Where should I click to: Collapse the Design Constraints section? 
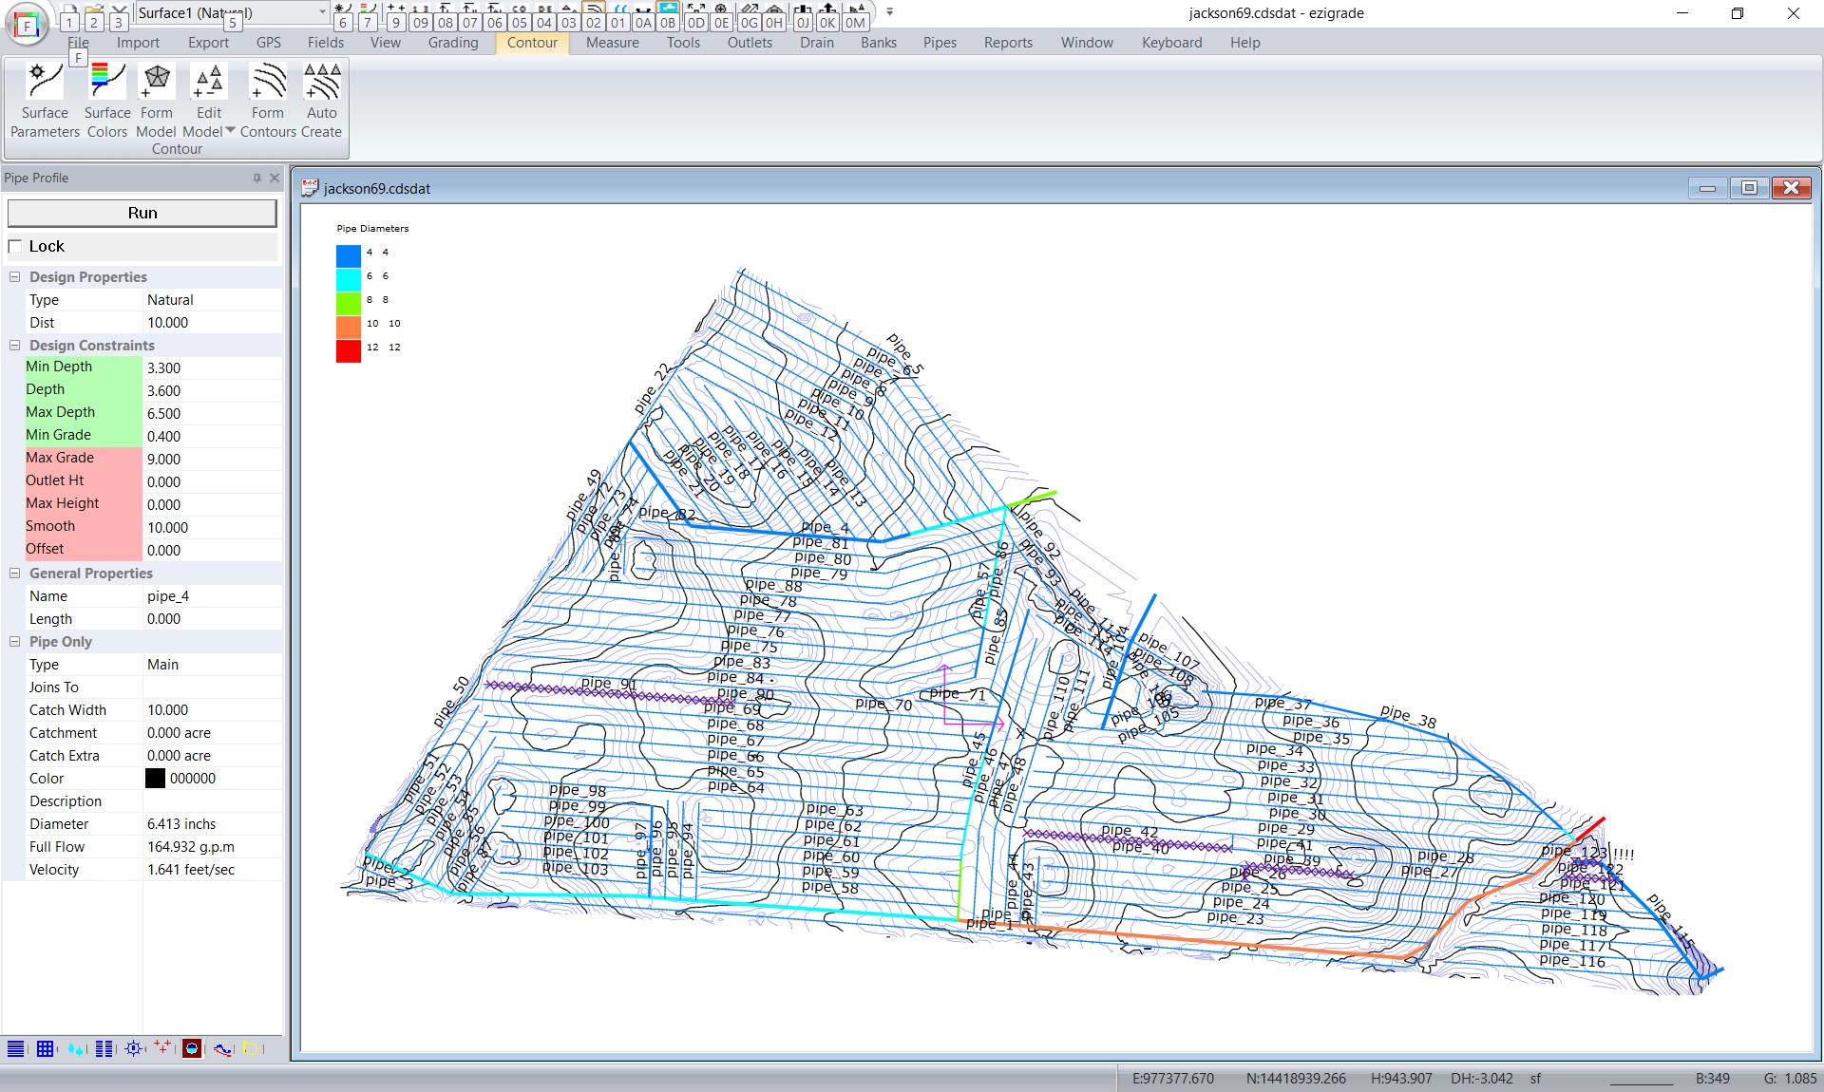13,345
